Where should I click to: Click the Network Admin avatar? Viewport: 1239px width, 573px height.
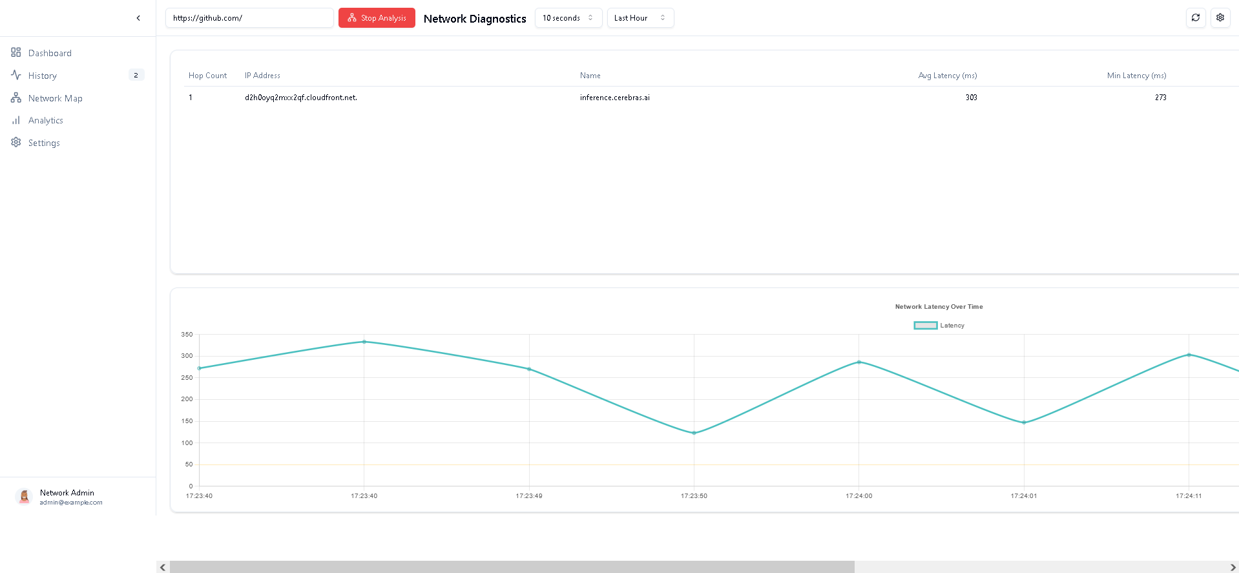24,496
